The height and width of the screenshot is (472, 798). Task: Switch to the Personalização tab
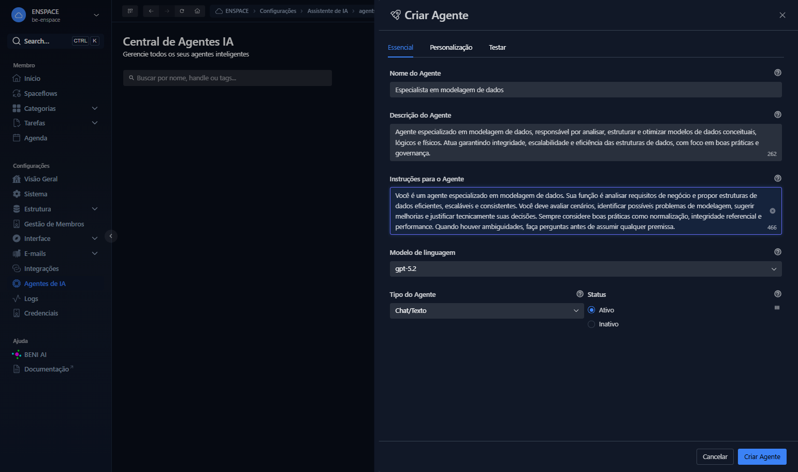pyautogui.click(x=451, y=48)
